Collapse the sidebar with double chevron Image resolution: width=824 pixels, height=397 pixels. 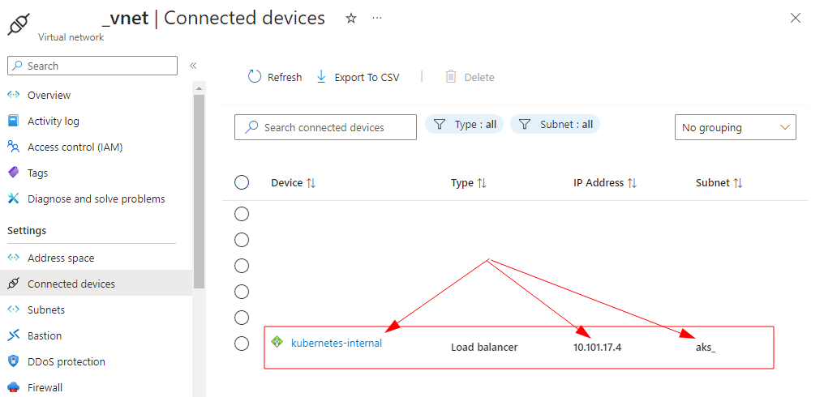193,66
